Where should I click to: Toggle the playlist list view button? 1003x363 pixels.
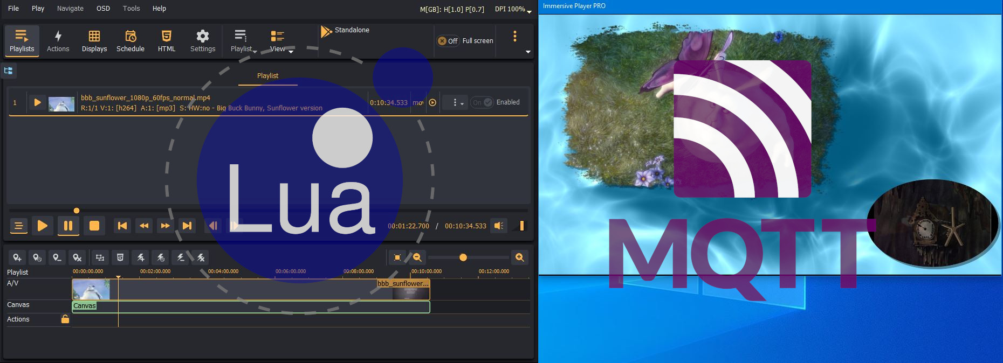[19, 226]
